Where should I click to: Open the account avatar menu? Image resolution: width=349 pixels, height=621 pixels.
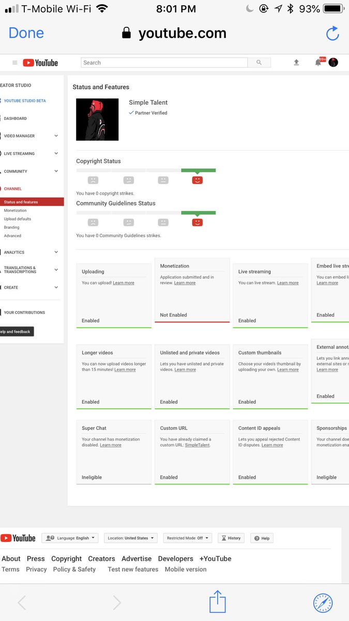pos(333,63)
